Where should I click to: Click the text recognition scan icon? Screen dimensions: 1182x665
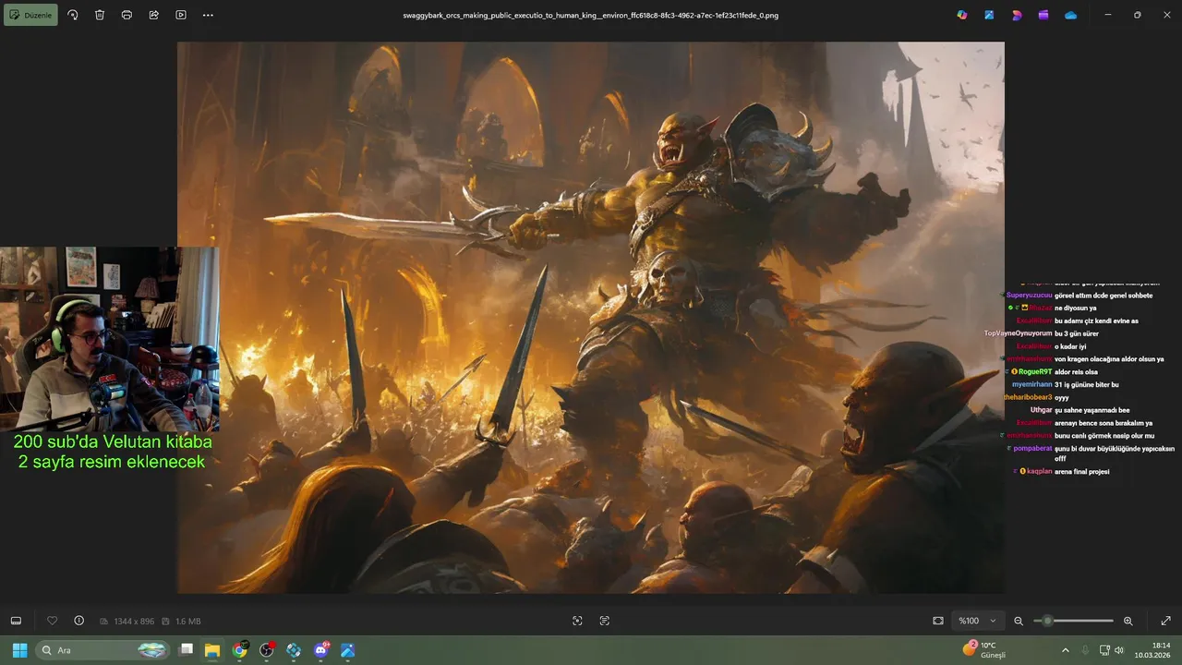click(604, 621)
